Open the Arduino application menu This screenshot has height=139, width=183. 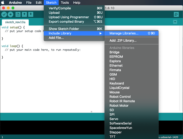15,3
